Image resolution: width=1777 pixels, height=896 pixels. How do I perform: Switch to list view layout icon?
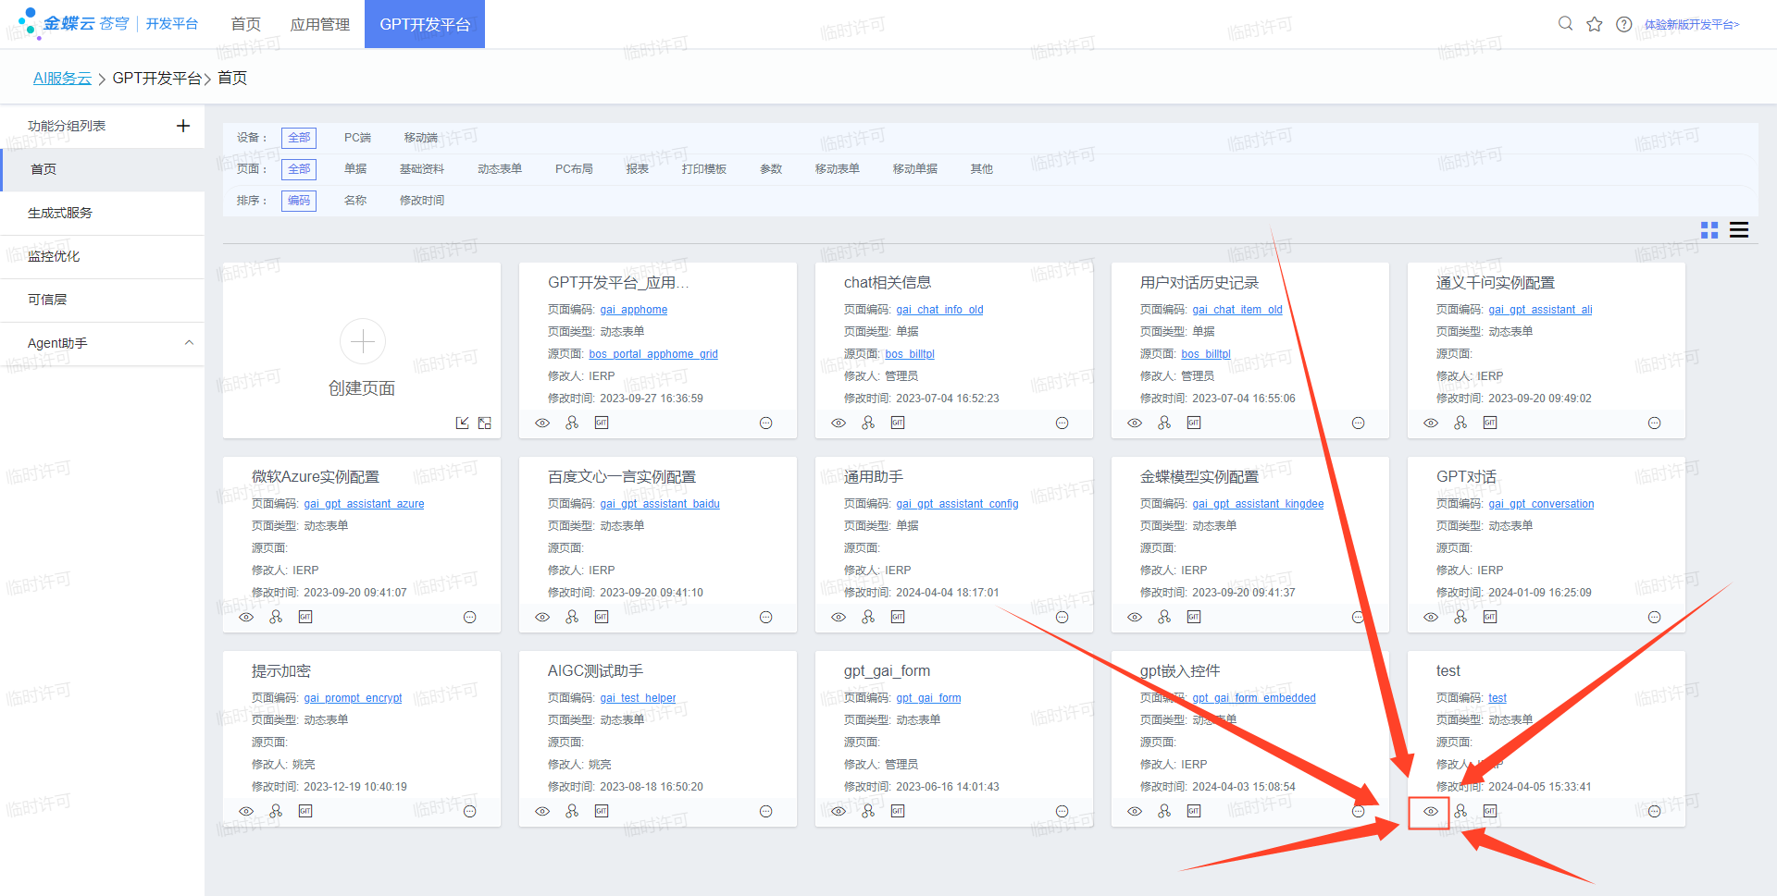pyautogui.click(x=1739, y=230)
